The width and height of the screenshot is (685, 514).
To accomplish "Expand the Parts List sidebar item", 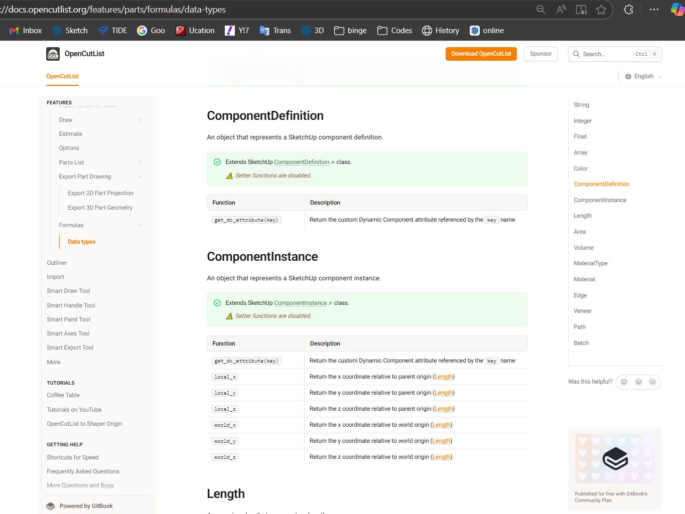I will 140,162.
